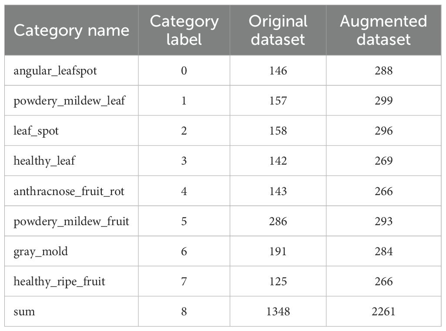Screen dimensions: 446x331
Task: Click the leaf_spot category name
Action: (36, 131)
